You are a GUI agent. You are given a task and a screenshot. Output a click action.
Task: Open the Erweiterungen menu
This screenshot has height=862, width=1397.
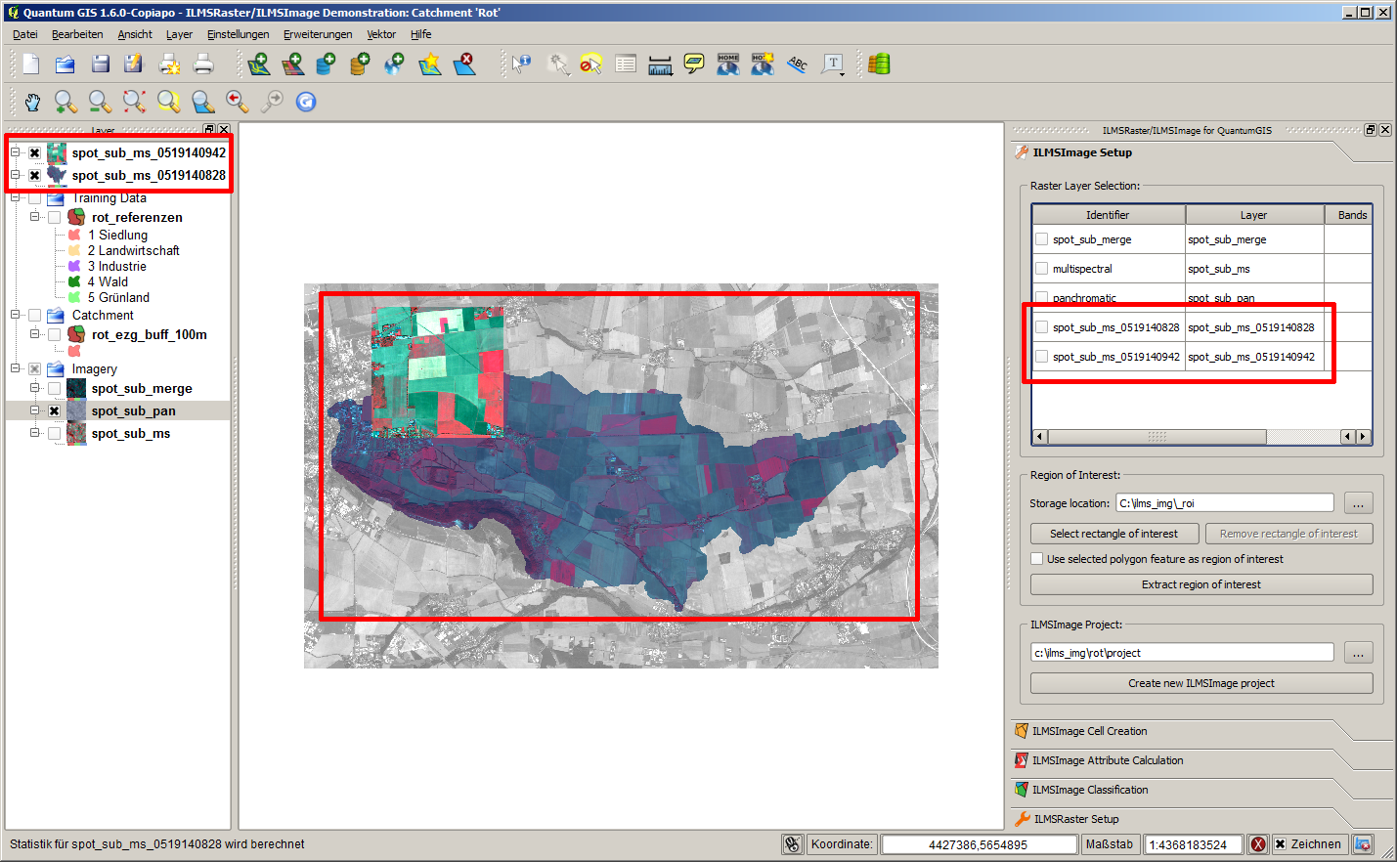coord(318,34)
